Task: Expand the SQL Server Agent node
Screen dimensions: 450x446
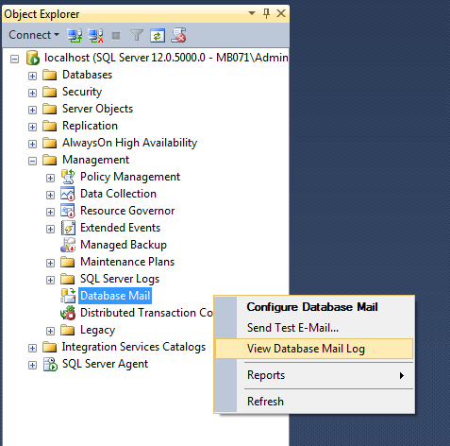Action: pos(32,365)
